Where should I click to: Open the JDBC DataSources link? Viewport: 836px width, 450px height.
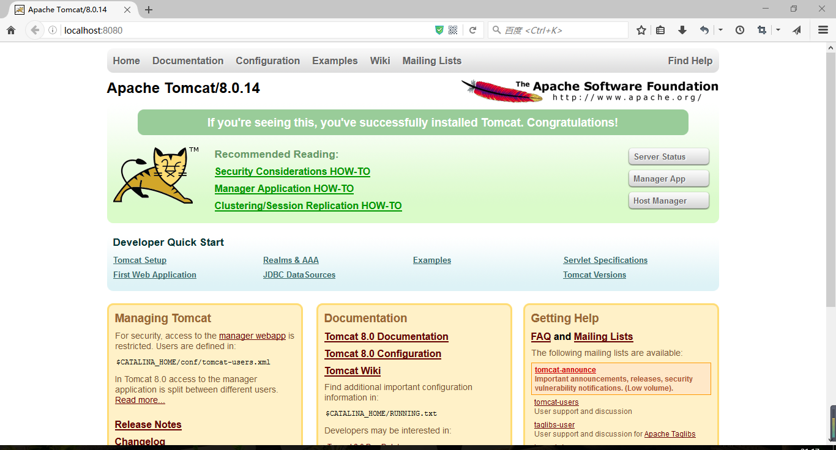click(x=299, y=275)
